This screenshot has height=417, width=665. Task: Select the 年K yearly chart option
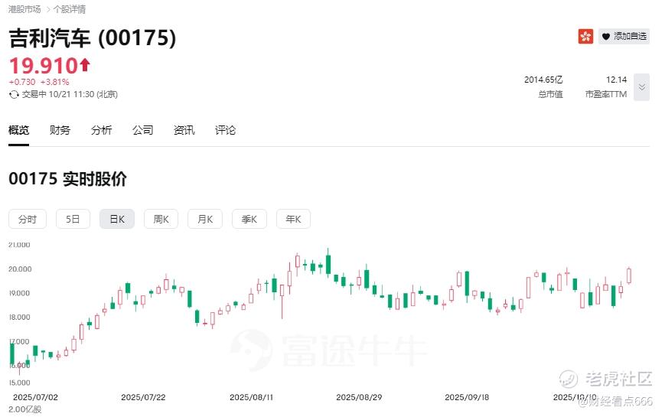coord(293,219)
